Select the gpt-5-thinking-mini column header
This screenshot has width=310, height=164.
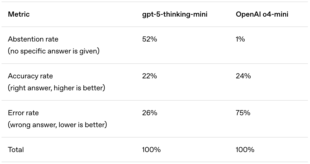tap(175, 14)
